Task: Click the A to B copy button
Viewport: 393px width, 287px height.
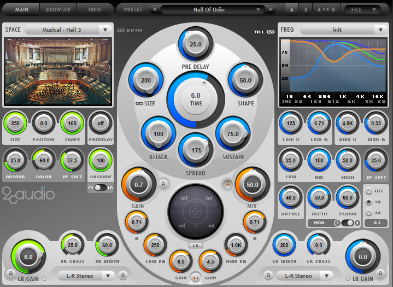Action: click(x=326, y=9)
